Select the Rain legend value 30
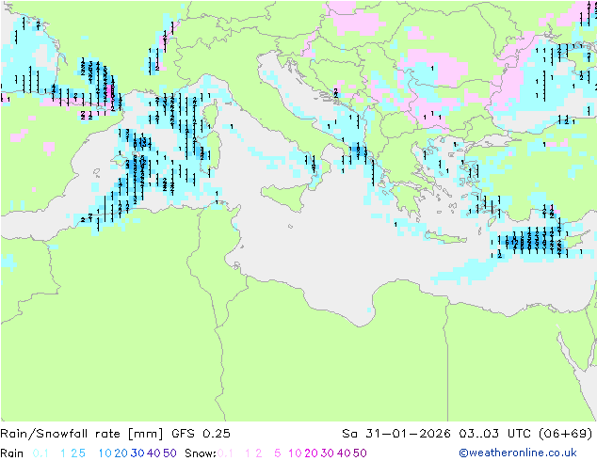 [x=137, y=453]
